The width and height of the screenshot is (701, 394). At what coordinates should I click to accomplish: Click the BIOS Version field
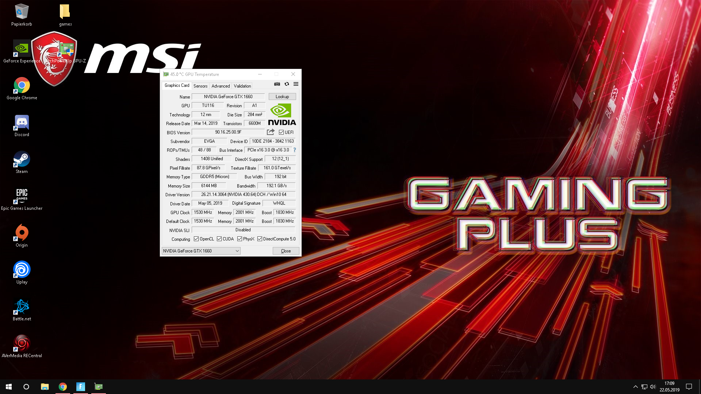[x=228, y=132]
